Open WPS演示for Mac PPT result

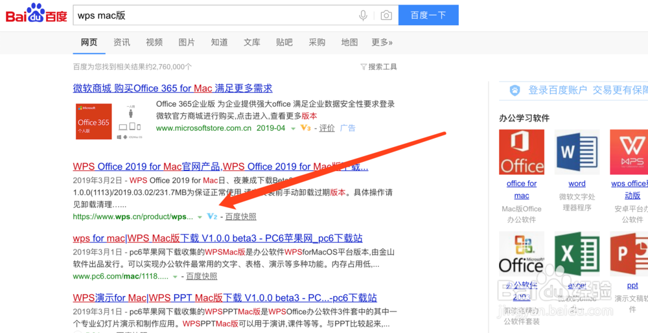coord(225,298)
